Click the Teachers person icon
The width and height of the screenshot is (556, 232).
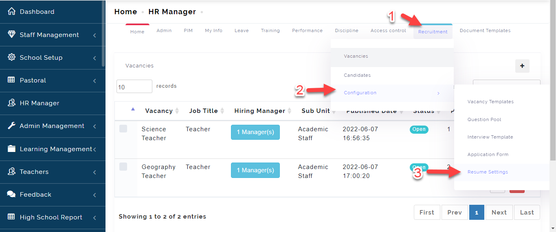tap(11, 171)
